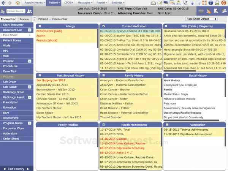
Task: Click the patient group icon beside Patient Search
Action: click(x=30, y=11)
